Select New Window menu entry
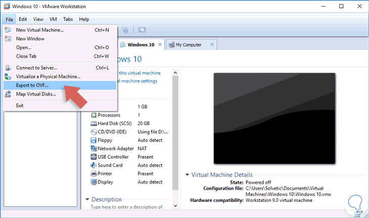Image resolution: width=369 pixels, height=218 pixels. [60, 39]
